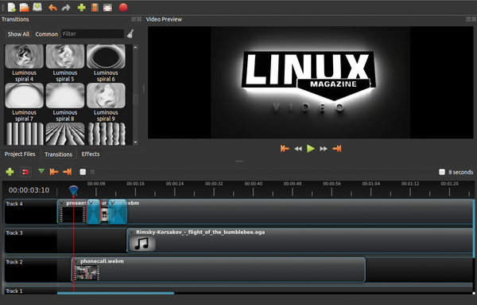Click the phonecall.webm clip thumbnail
This screenshot has width=477, height=305.
(87, 272)
